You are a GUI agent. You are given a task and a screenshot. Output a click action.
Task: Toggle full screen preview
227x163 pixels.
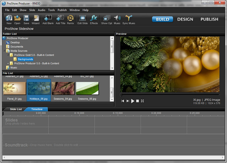143,101
